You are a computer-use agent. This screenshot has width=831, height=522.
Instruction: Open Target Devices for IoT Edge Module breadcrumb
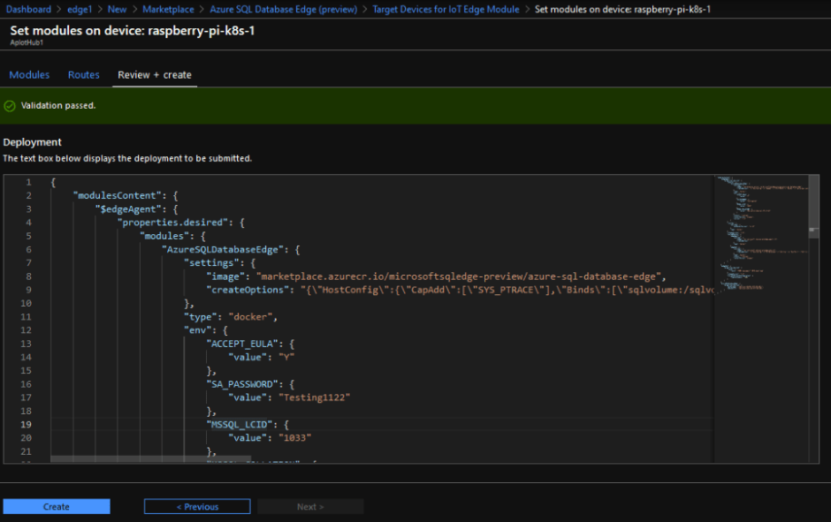(x=447, y=9)
